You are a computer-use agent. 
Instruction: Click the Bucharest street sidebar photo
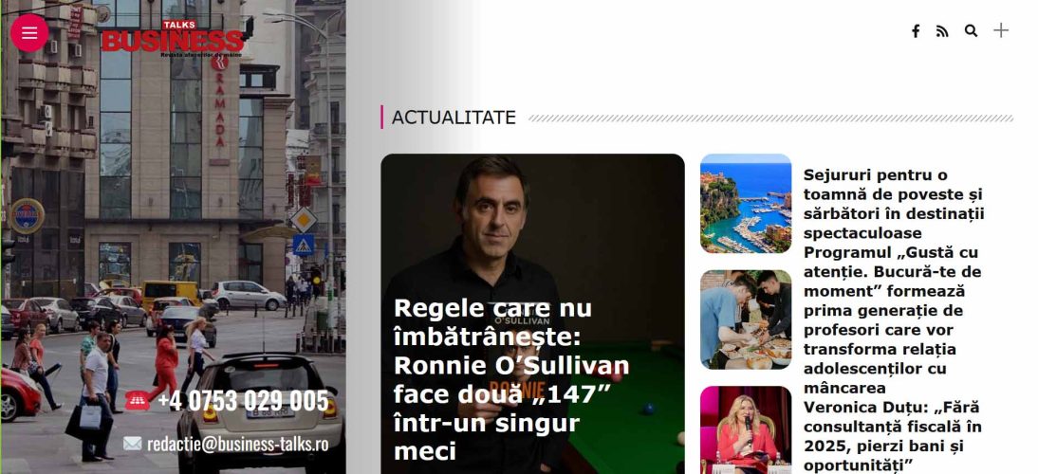coord(173,237)
